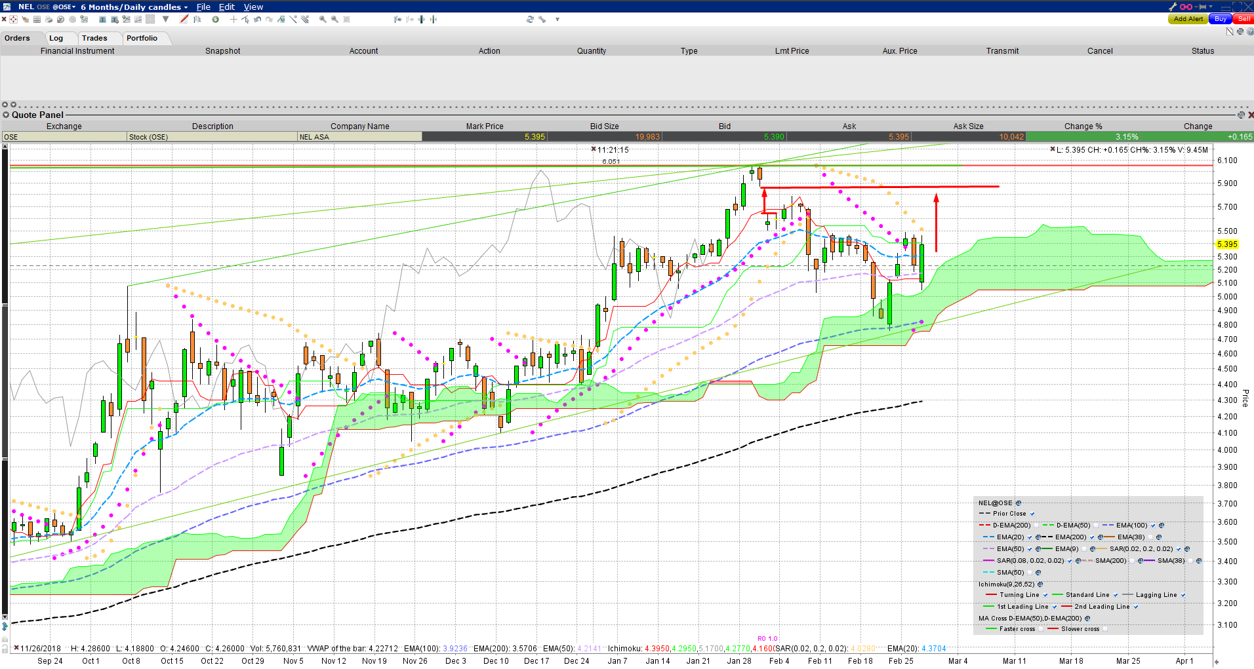Click the Add Alert button
Image resolution: width=1254 pixels, height=669 pixels.
1188,19
